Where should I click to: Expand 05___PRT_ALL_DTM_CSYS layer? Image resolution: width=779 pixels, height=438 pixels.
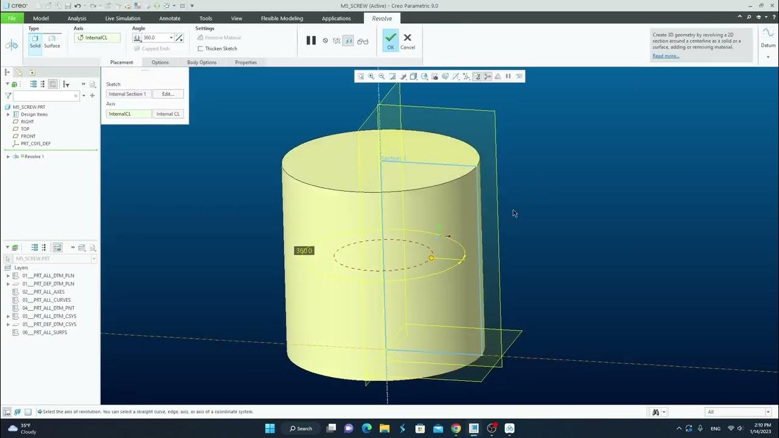point(9,316)
